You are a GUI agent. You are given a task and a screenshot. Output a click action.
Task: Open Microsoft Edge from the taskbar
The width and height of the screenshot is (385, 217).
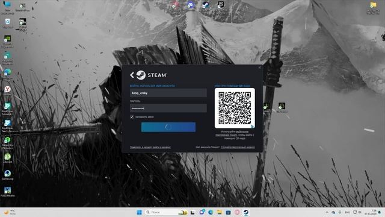[211, 212]
